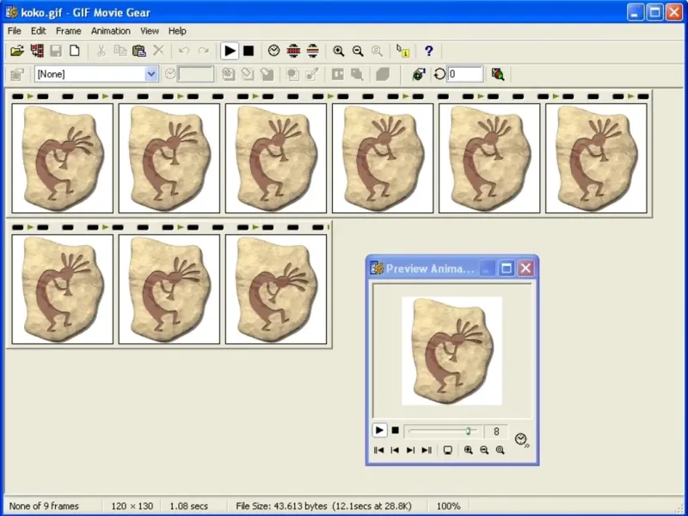
Task: Toggle the monitor background icon in preview window
Action: [x=446, y=450]
